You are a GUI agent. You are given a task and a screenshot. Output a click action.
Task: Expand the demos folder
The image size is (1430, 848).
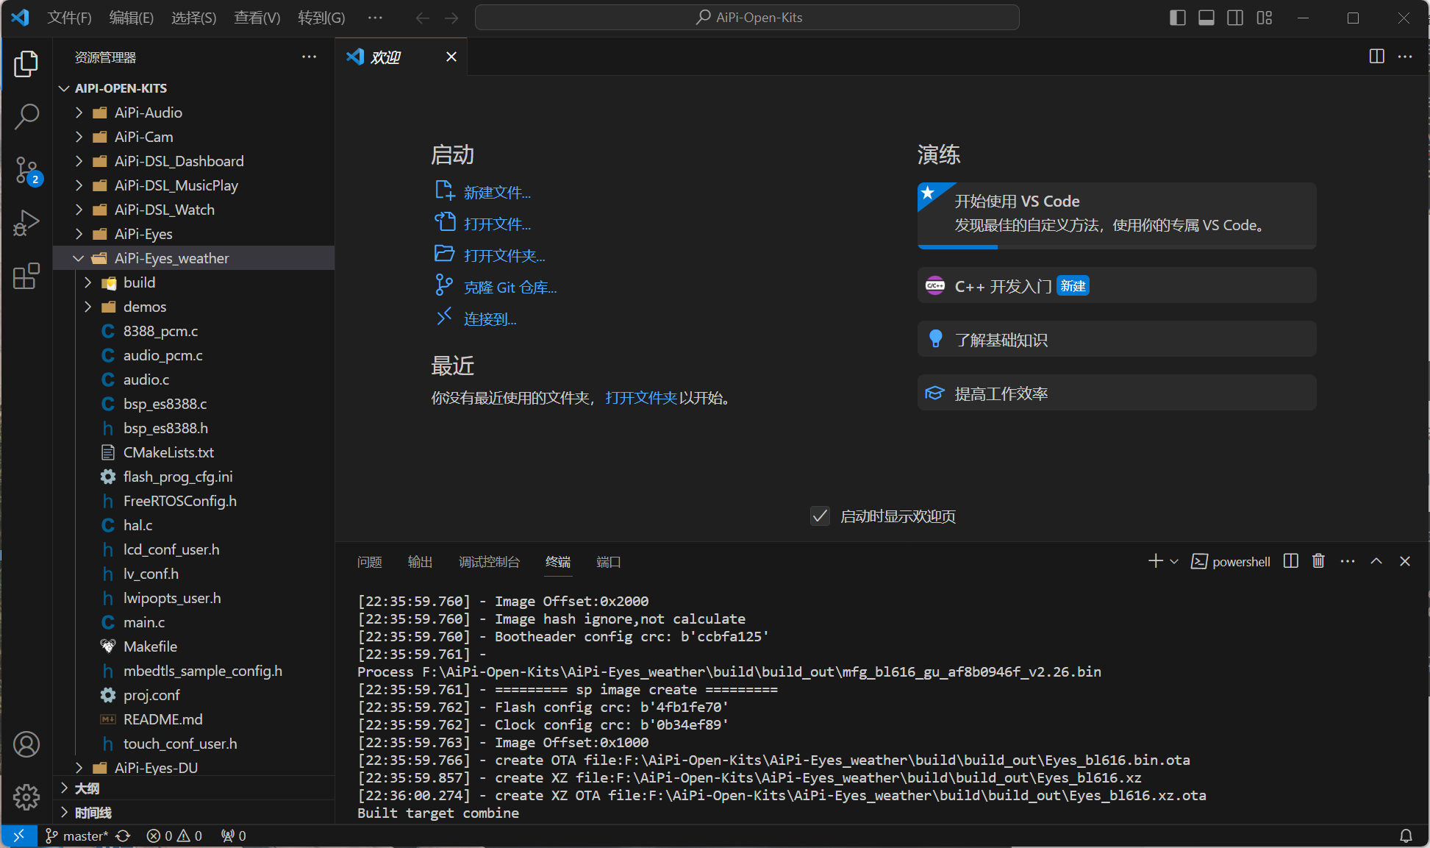point(88,307)
